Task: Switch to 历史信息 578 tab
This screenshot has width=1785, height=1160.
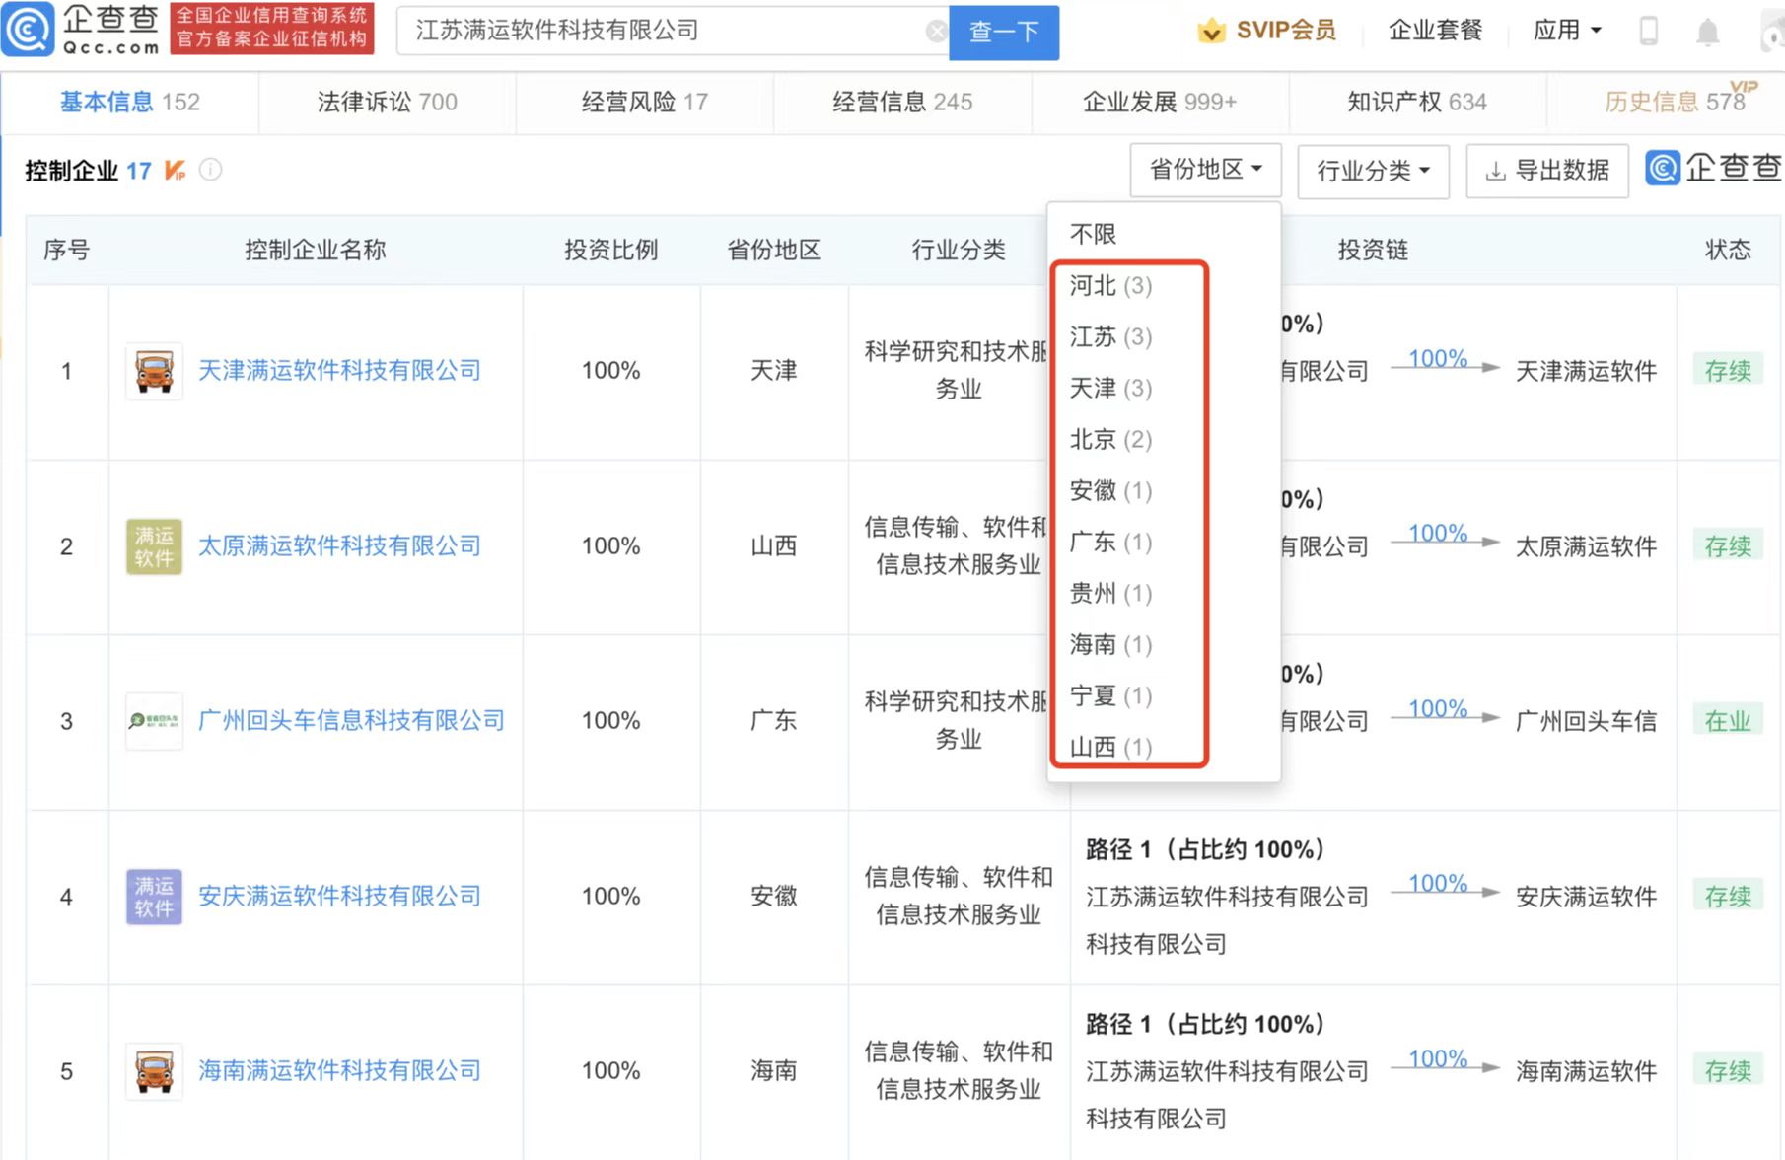Action: (x=1675, y=102)
